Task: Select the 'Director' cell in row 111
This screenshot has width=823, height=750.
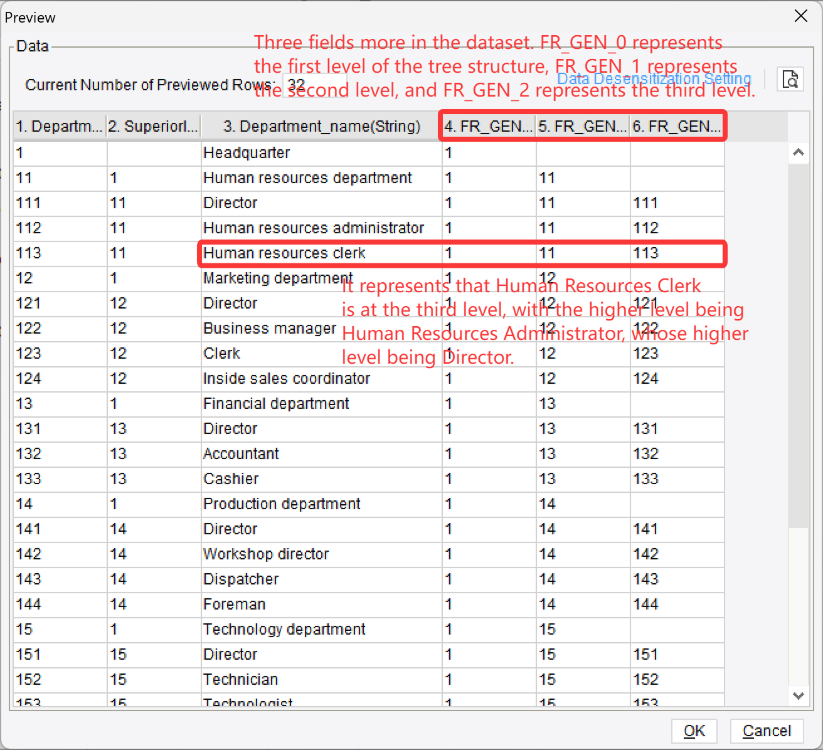Action: 322,203
